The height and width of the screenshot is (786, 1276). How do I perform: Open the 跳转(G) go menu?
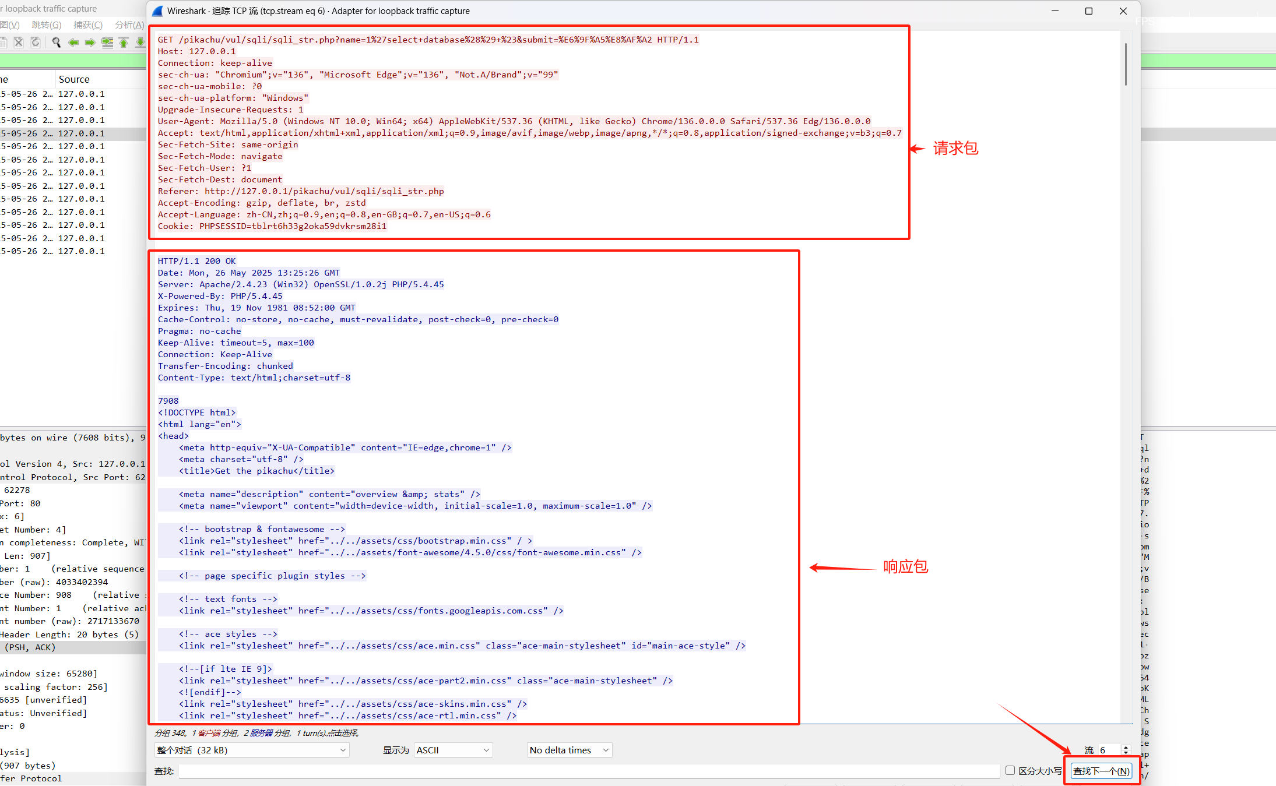(47, 24)
